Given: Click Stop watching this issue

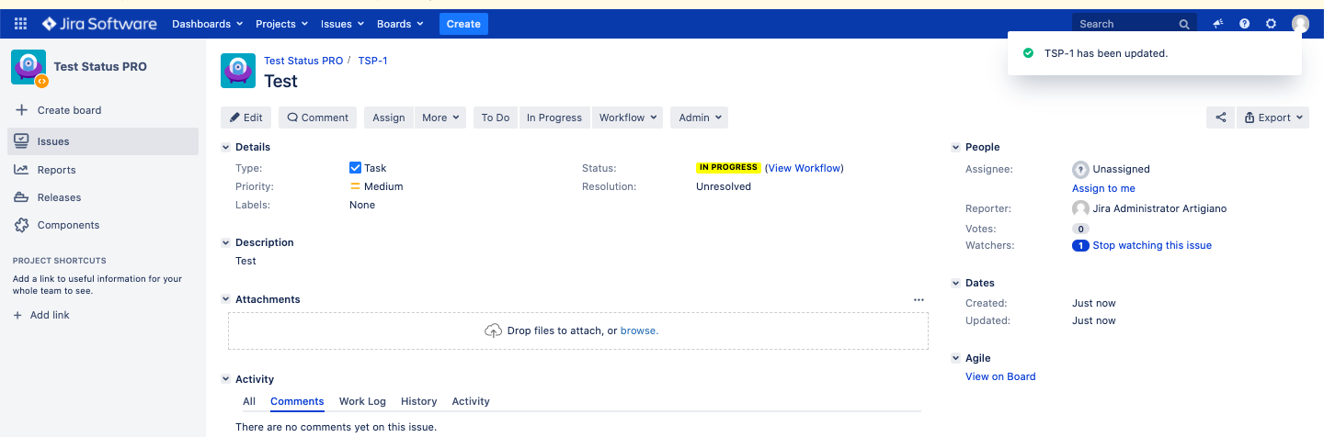Looking at the screenshot, I should 1151,245.
